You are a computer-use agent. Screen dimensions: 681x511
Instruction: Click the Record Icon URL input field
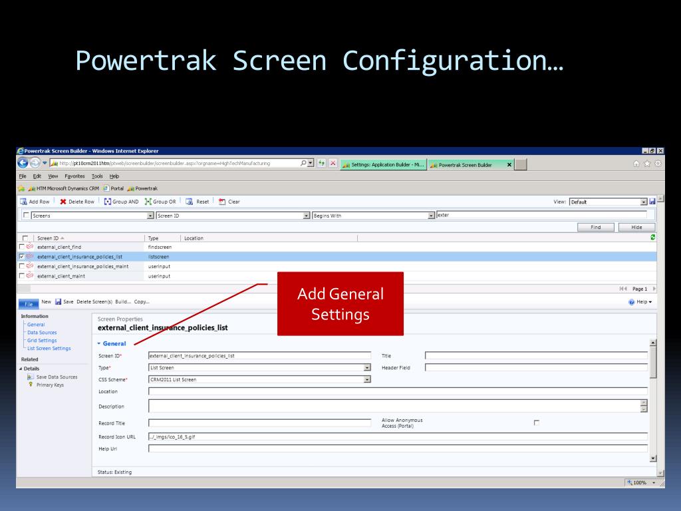point(398,436)
